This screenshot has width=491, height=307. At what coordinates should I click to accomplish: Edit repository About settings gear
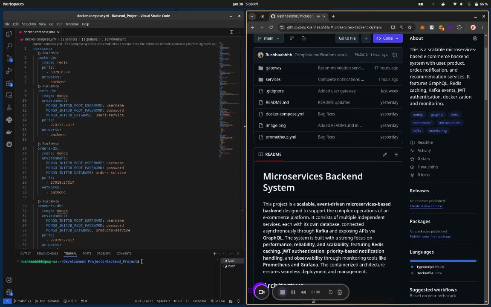(475, 38)
